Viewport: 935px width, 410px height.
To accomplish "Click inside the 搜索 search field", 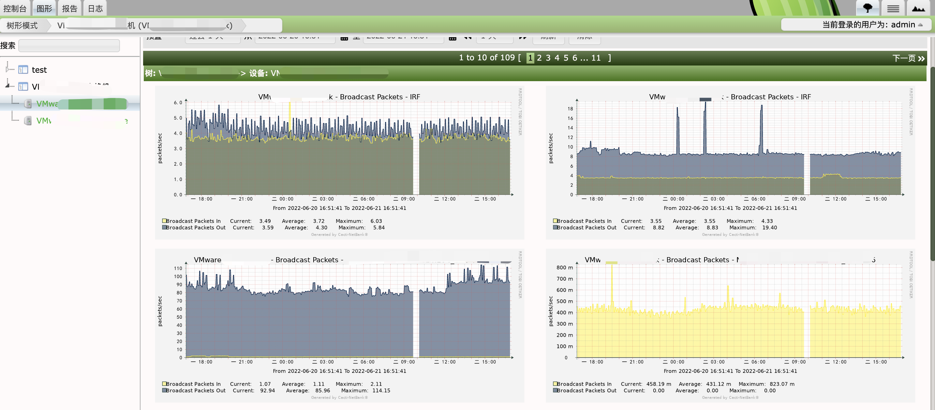I will [69, 45].
